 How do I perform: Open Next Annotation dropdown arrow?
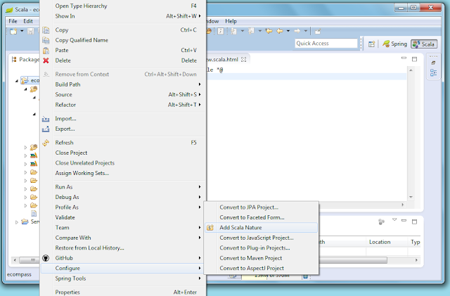coord(242,31)
